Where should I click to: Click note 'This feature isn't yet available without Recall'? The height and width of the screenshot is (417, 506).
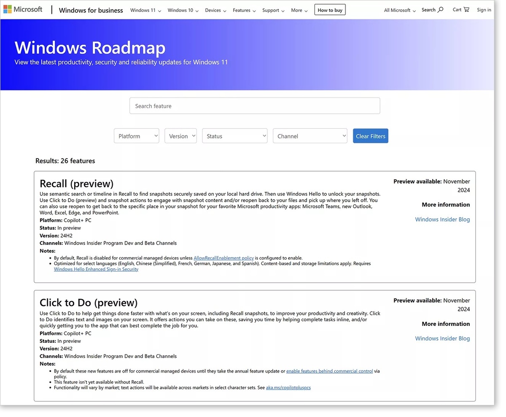pos(99,382)
